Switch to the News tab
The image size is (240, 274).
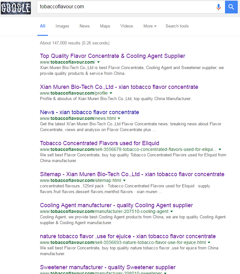coord(85,26)
